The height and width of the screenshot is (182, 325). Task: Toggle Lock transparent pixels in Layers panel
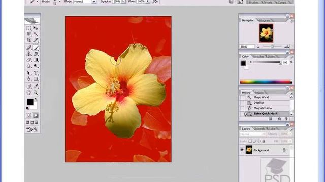click(x=250, y=141)
